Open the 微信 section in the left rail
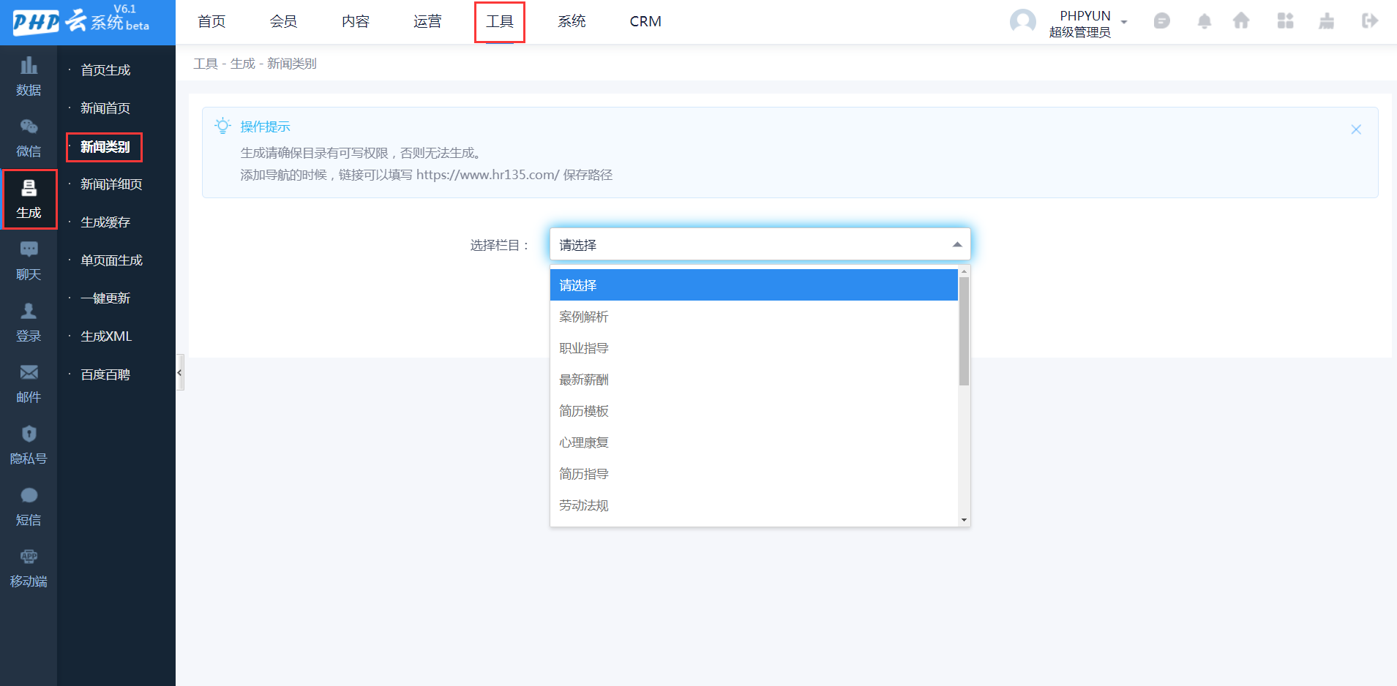The width and height of the screenshot is (1397, 686). [x=29, y=138]
